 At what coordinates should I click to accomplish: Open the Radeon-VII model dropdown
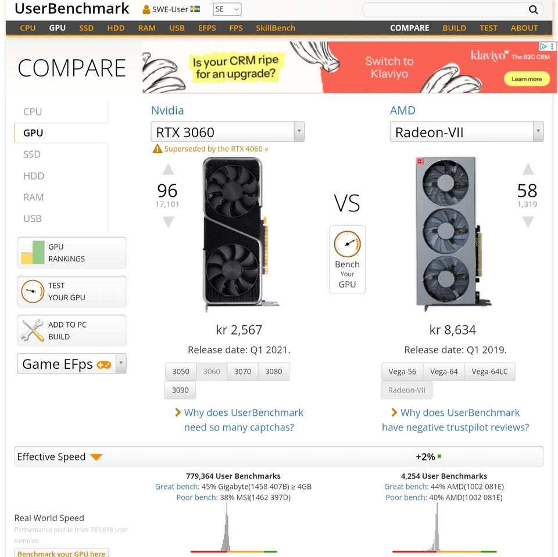coord(538,132)
